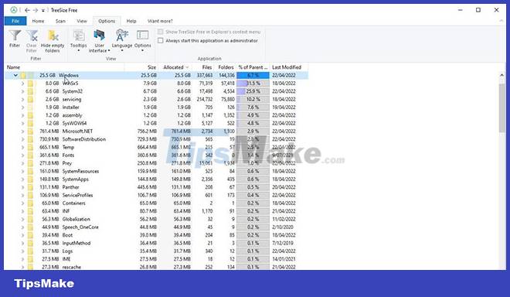Click the SysWOW64 folder icon
Image resolution: width=510 pixels, height=297 pixels.
coord(30,123)
